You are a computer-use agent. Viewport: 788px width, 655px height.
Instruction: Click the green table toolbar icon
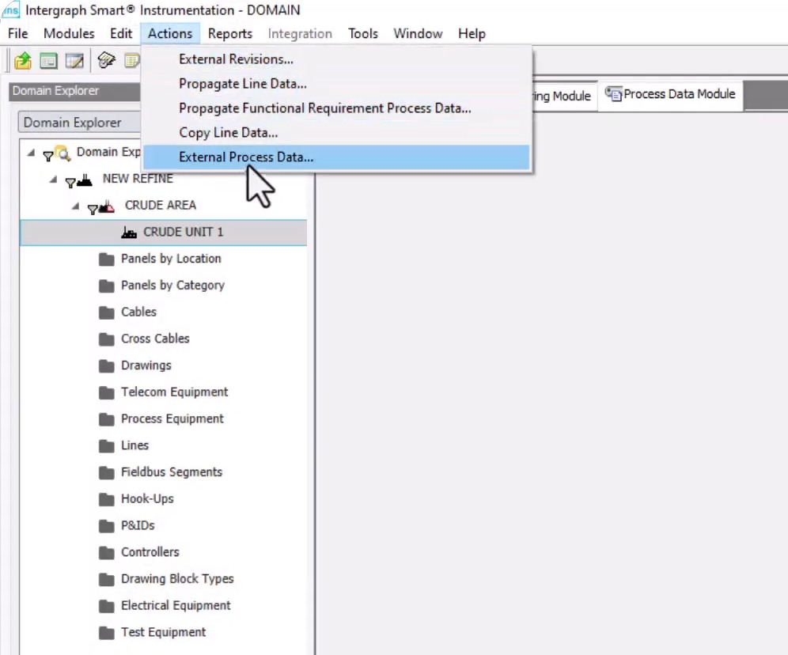tap(48, 61)
